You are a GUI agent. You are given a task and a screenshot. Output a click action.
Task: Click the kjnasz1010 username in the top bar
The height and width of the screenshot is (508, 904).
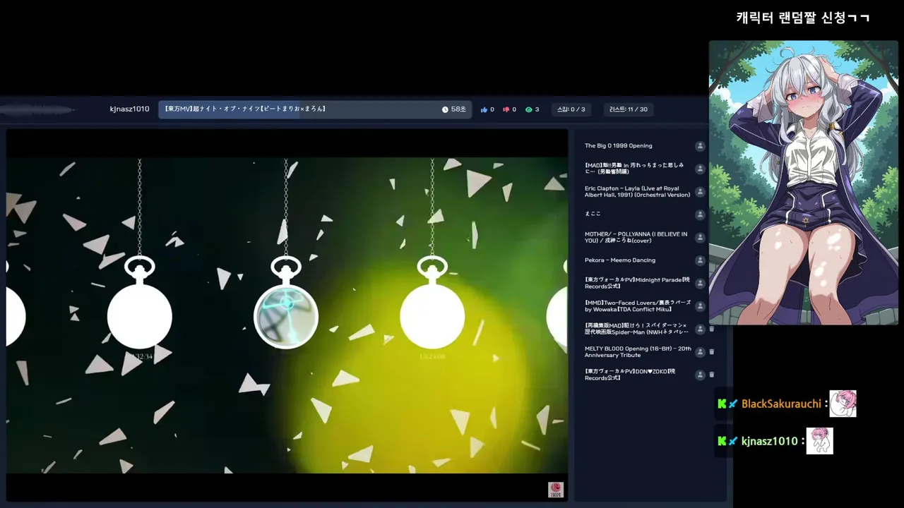(x=129, y=109)
